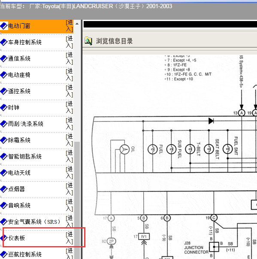
Task: Click [进入] link for 遥控系统
Action: [x=69, y=91]
